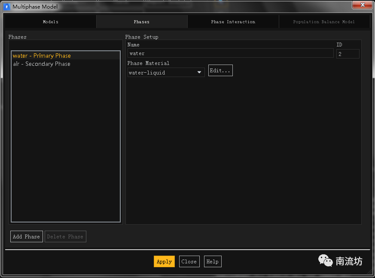The image size is (375, 278).
Task: Click the Add Phase button
Action: (26, 237)
